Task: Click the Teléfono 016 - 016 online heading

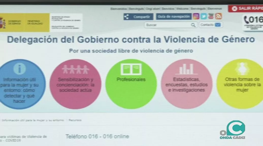Action: [97, 136]
